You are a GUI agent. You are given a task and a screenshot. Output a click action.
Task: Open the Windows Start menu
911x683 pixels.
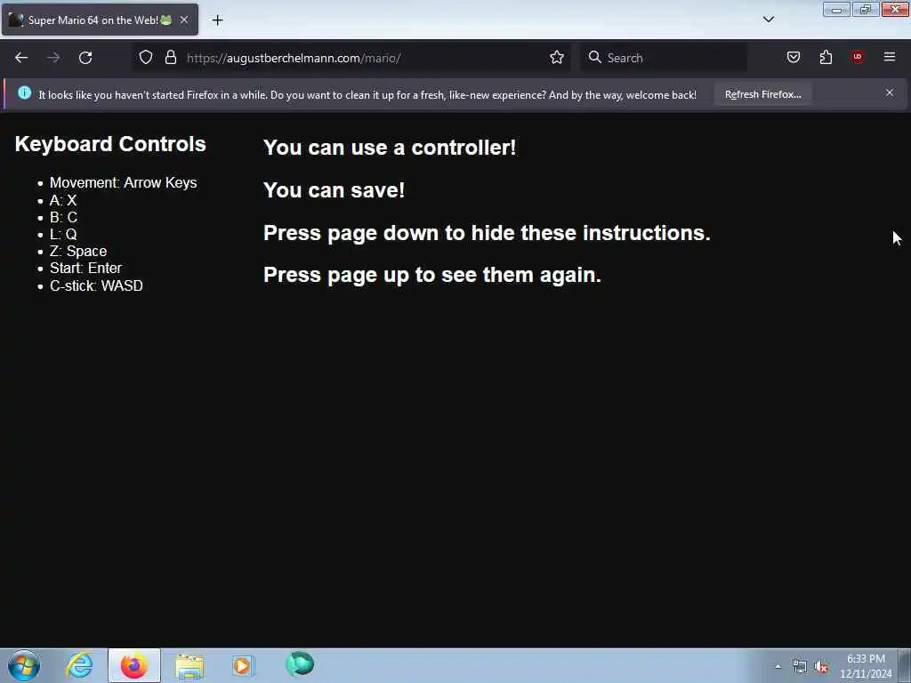coord(24,665)
